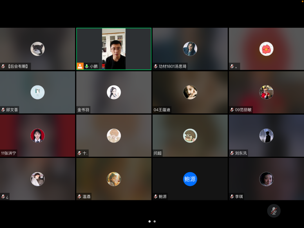This screenshot has height=228, width=304.
Task: Click the 04王蕴迪 name label
Action: (x=162, y=110)
